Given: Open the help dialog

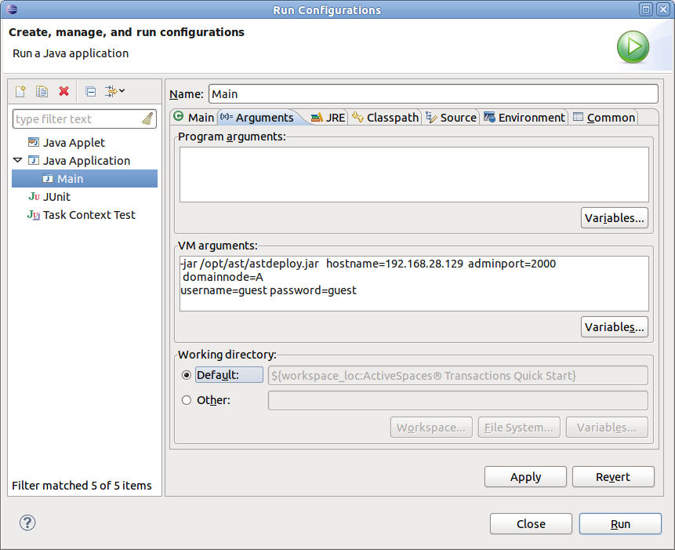Looking at the screenshot, I should 27,522.
